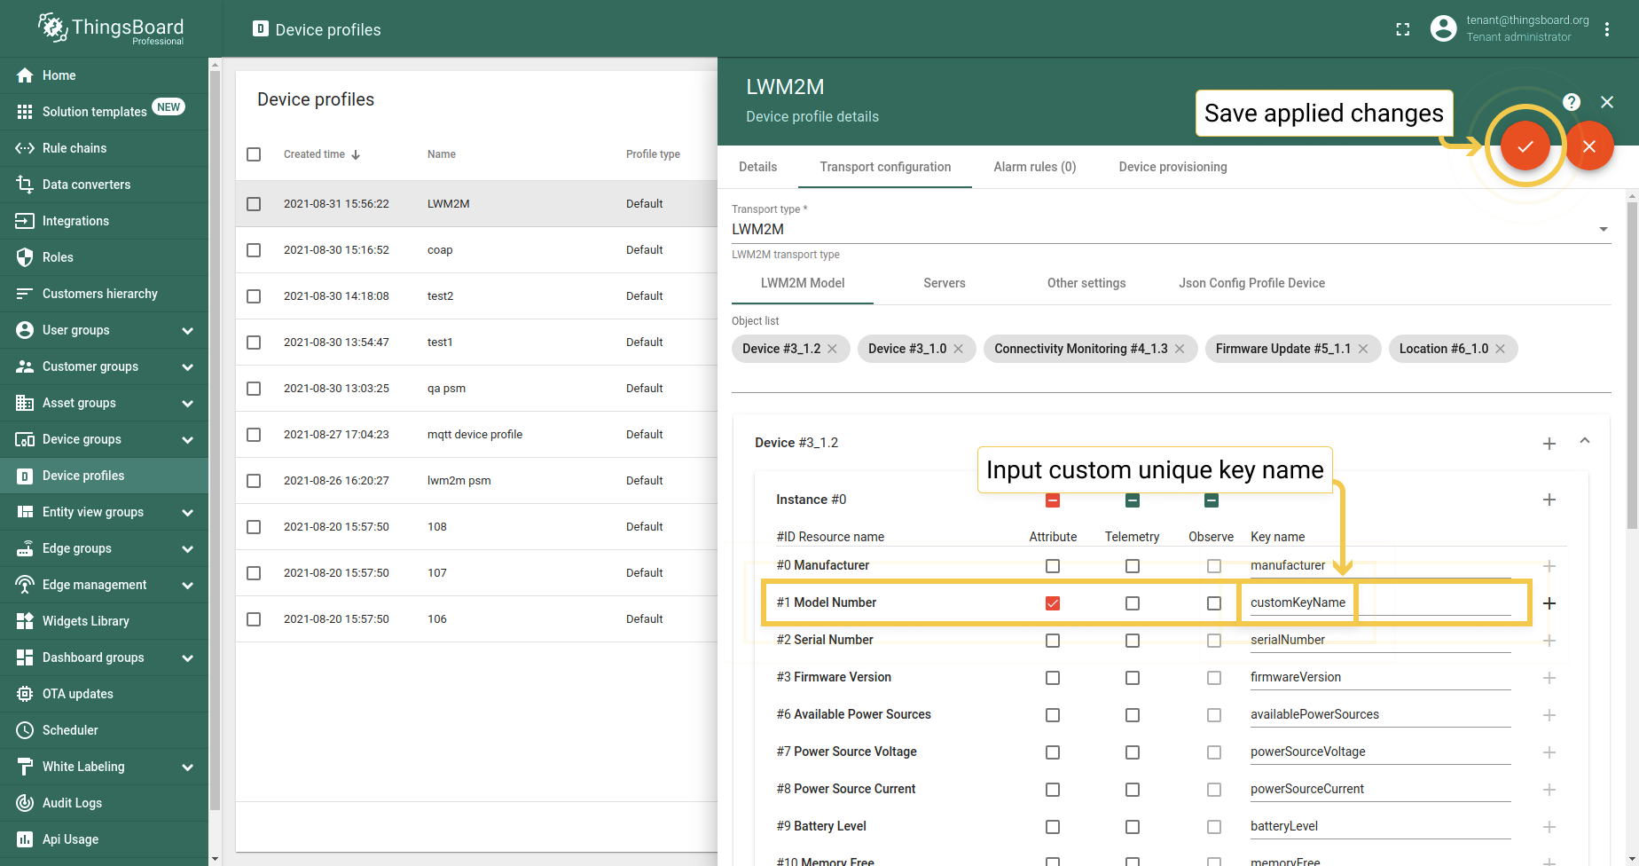
Task: Open Device profiles sidebar item
Action: pyautogui.click(x=104, y=476)
